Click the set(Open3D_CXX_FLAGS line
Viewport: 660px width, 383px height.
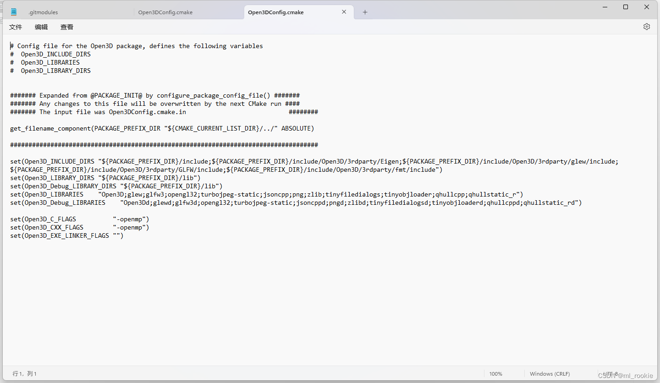(x=80, y=227)
